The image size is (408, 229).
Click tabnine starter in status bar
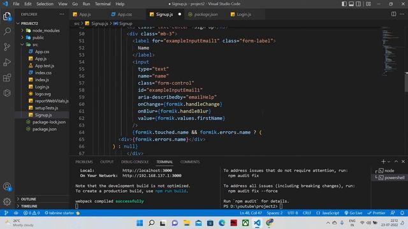[x=62, y=213]
